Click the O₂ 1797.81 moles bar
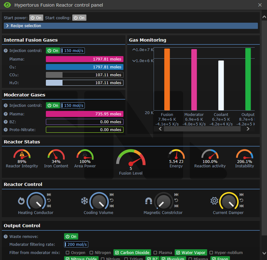The image size is (267, 260). [x=84, y=67]
